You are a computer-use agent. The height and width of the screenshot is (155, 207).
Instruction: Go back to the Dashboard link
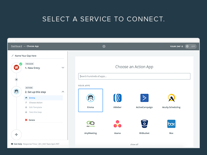point(17,46)
